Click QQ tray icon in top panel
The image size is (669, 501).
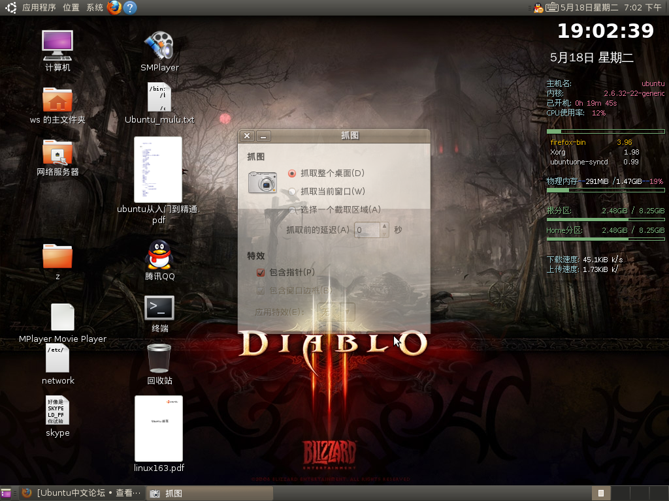click(538, 8)
